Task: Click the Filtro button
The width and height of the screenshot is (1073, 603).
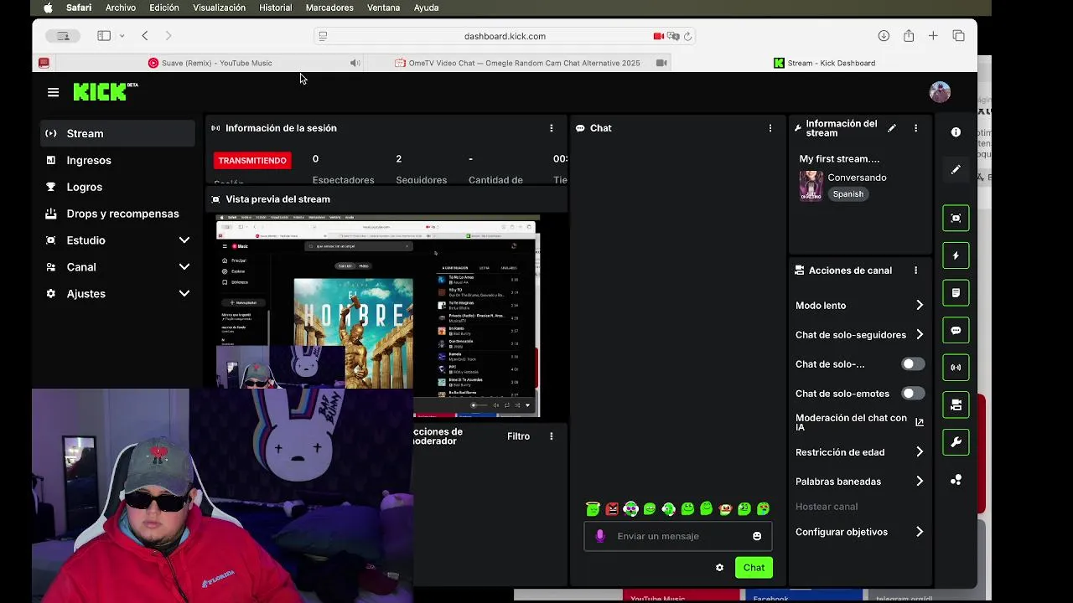Action: [518, 436]
